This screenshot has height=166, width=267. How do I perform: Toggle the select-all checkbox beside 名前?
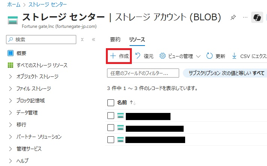point(111,102)
